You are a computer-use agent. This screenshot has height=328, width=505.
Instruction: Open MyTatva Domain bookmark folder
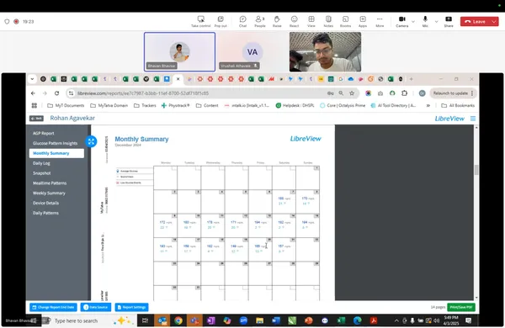pyautogui.click(x=109, y=105)
